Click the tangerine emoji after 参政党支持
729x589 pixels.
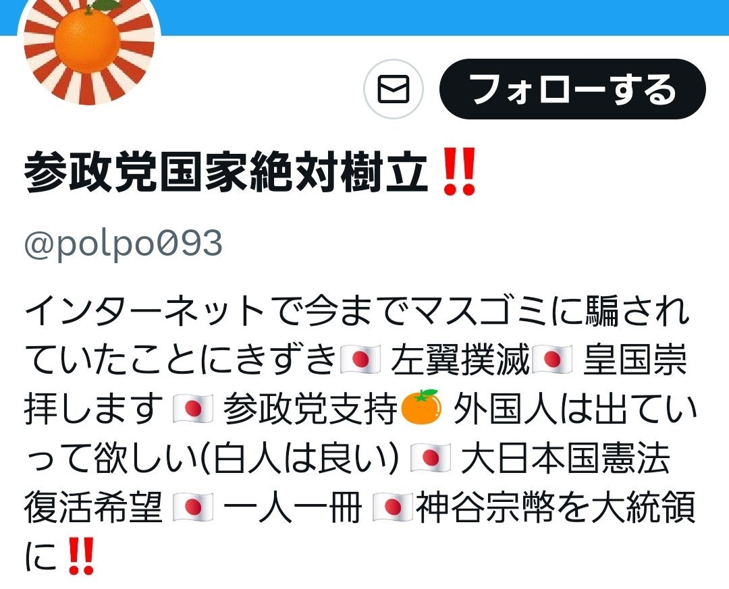tap(421, 408)
